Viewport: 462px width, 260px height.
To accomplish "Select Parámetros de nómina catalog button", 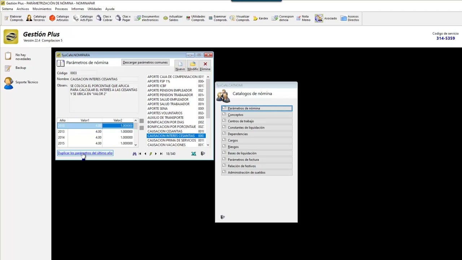I will (257, 108).
